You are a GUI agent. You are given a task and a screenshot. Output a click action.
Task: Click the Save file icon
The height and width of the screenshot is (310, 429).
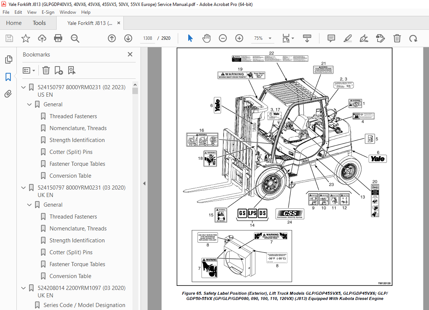(x=9, y=38)
